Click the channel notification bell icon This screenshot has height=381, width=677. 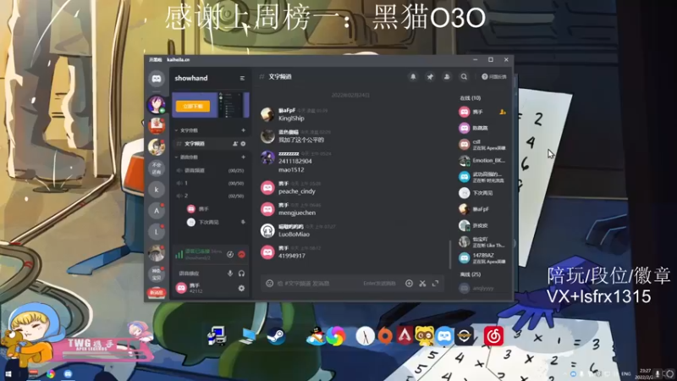[x=413, y=76]
